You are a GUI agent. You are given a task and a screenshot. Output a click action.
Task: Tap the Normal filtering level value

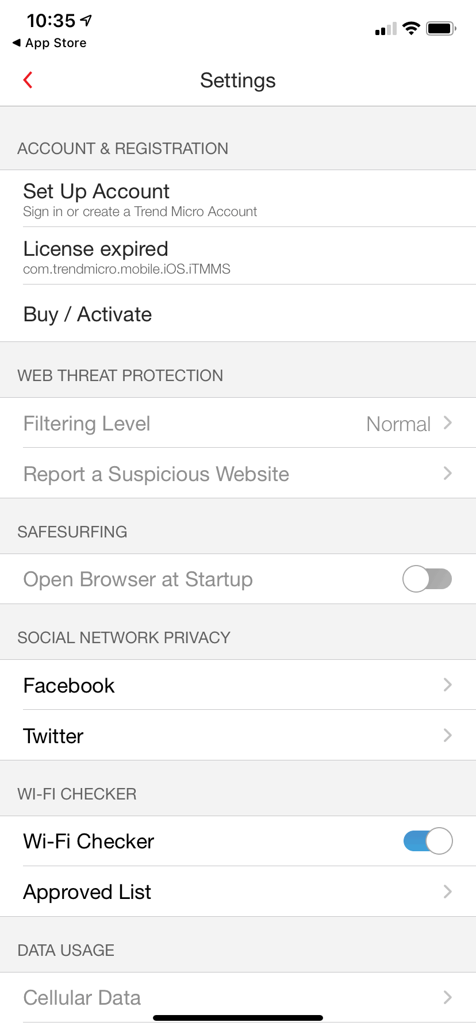(x=398, y=424)
